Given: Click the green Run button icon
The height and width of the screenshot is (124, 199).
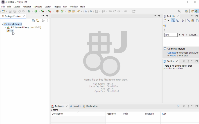Looking at the screenshot, I should coord(36,11).
